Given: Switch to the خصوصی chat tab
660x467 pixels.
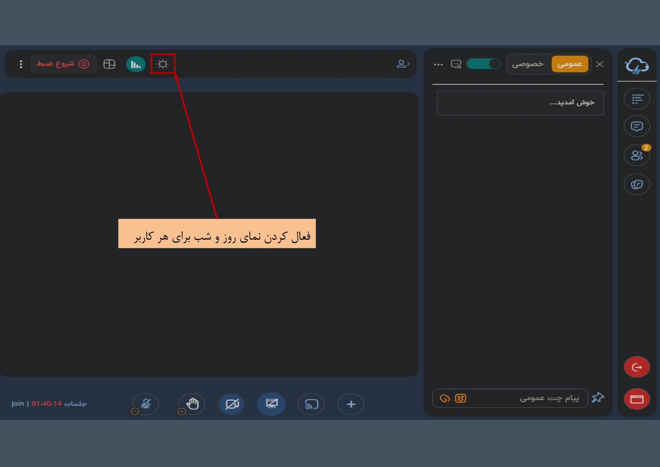Looking at the screenshot, I should coord(528,64).
